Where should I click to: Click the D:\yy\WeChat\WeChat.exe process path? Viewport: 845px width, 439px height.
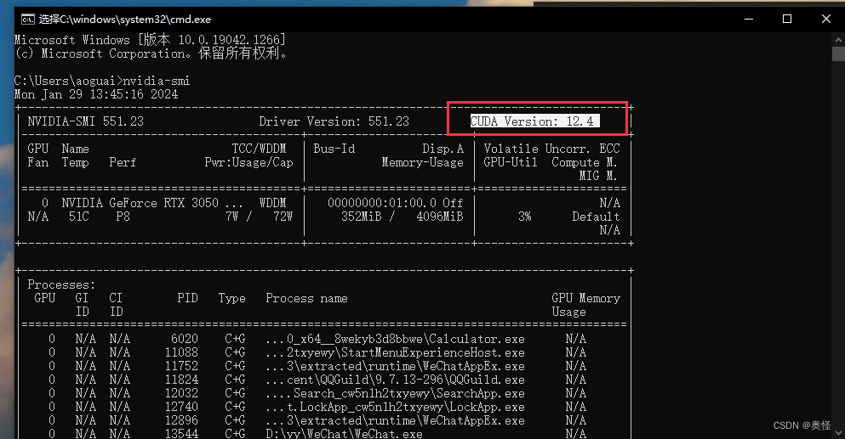(x=344, y=434)
